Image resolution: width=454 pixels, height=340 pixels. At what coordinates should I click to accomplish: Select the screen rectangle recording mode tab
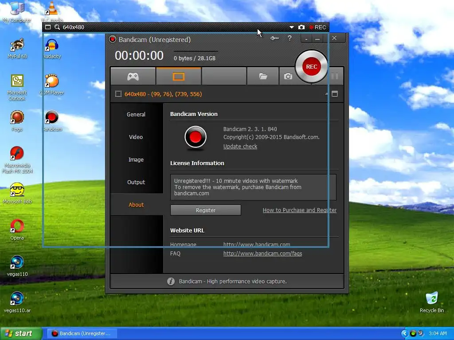click(178, 76)
